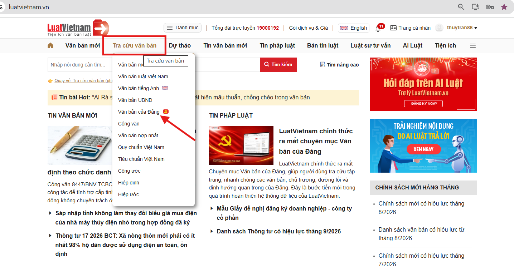The width and height of the screenshot is (514, 267).
Task: Open the Văn bản của Đảng article thumbnail
Action: 241,145
